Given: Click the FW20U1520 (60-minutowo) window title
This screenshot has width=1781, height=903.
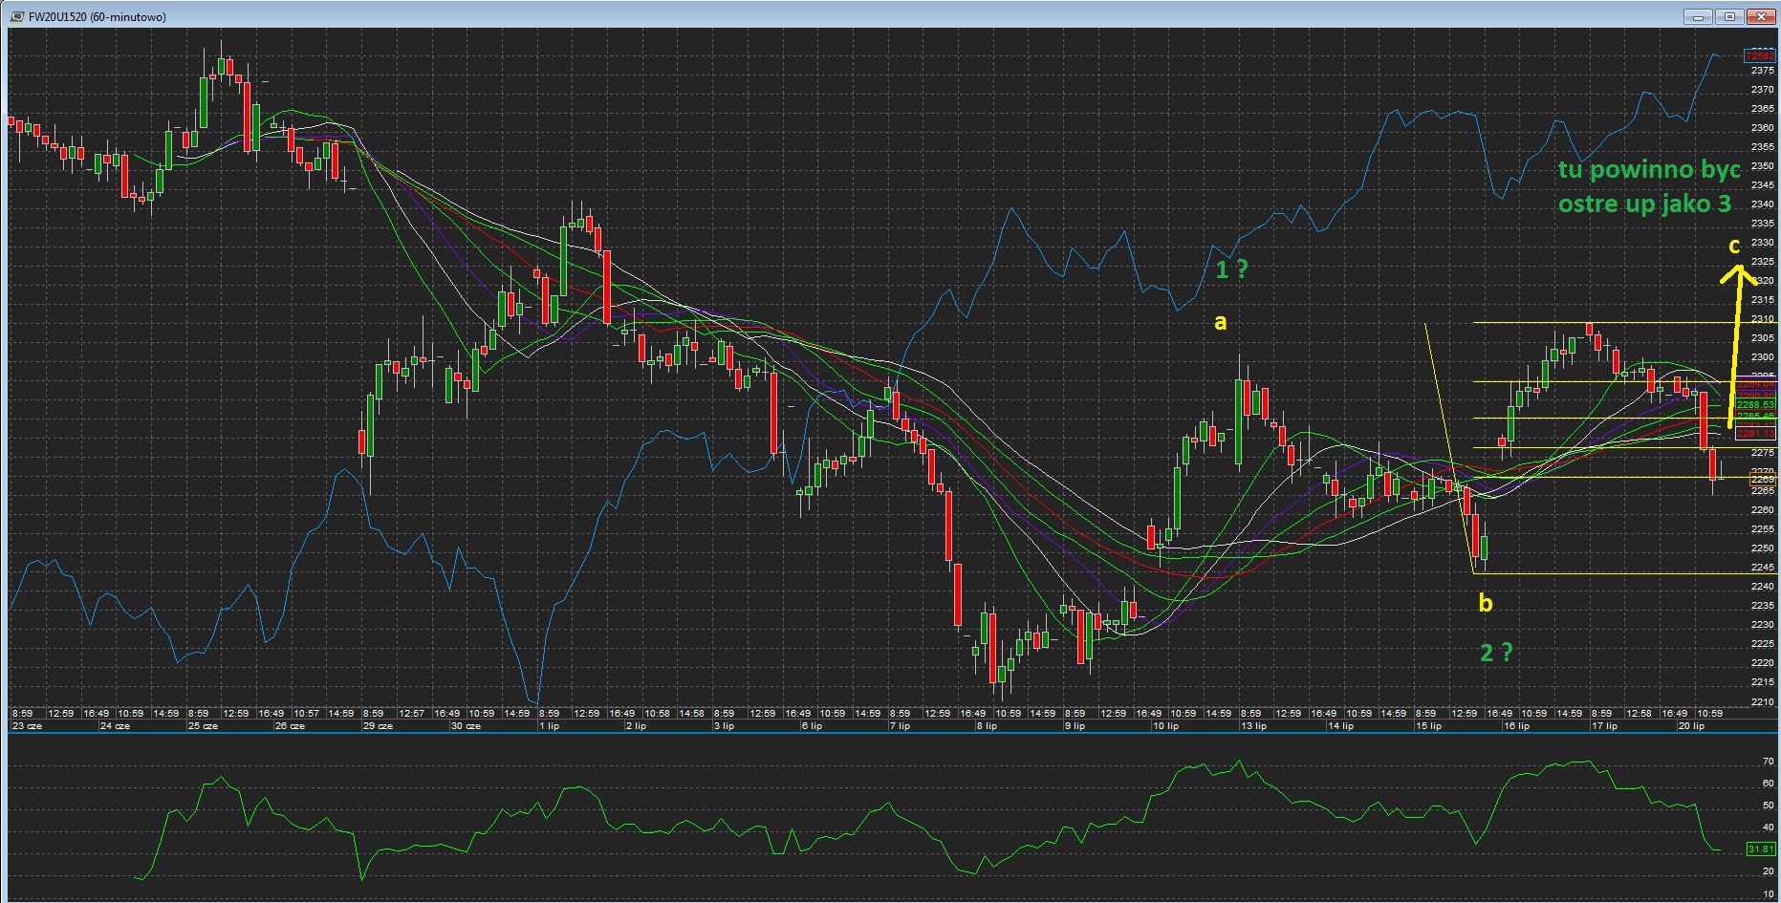Looking at the screenshot, I should [x=97, y=17].
